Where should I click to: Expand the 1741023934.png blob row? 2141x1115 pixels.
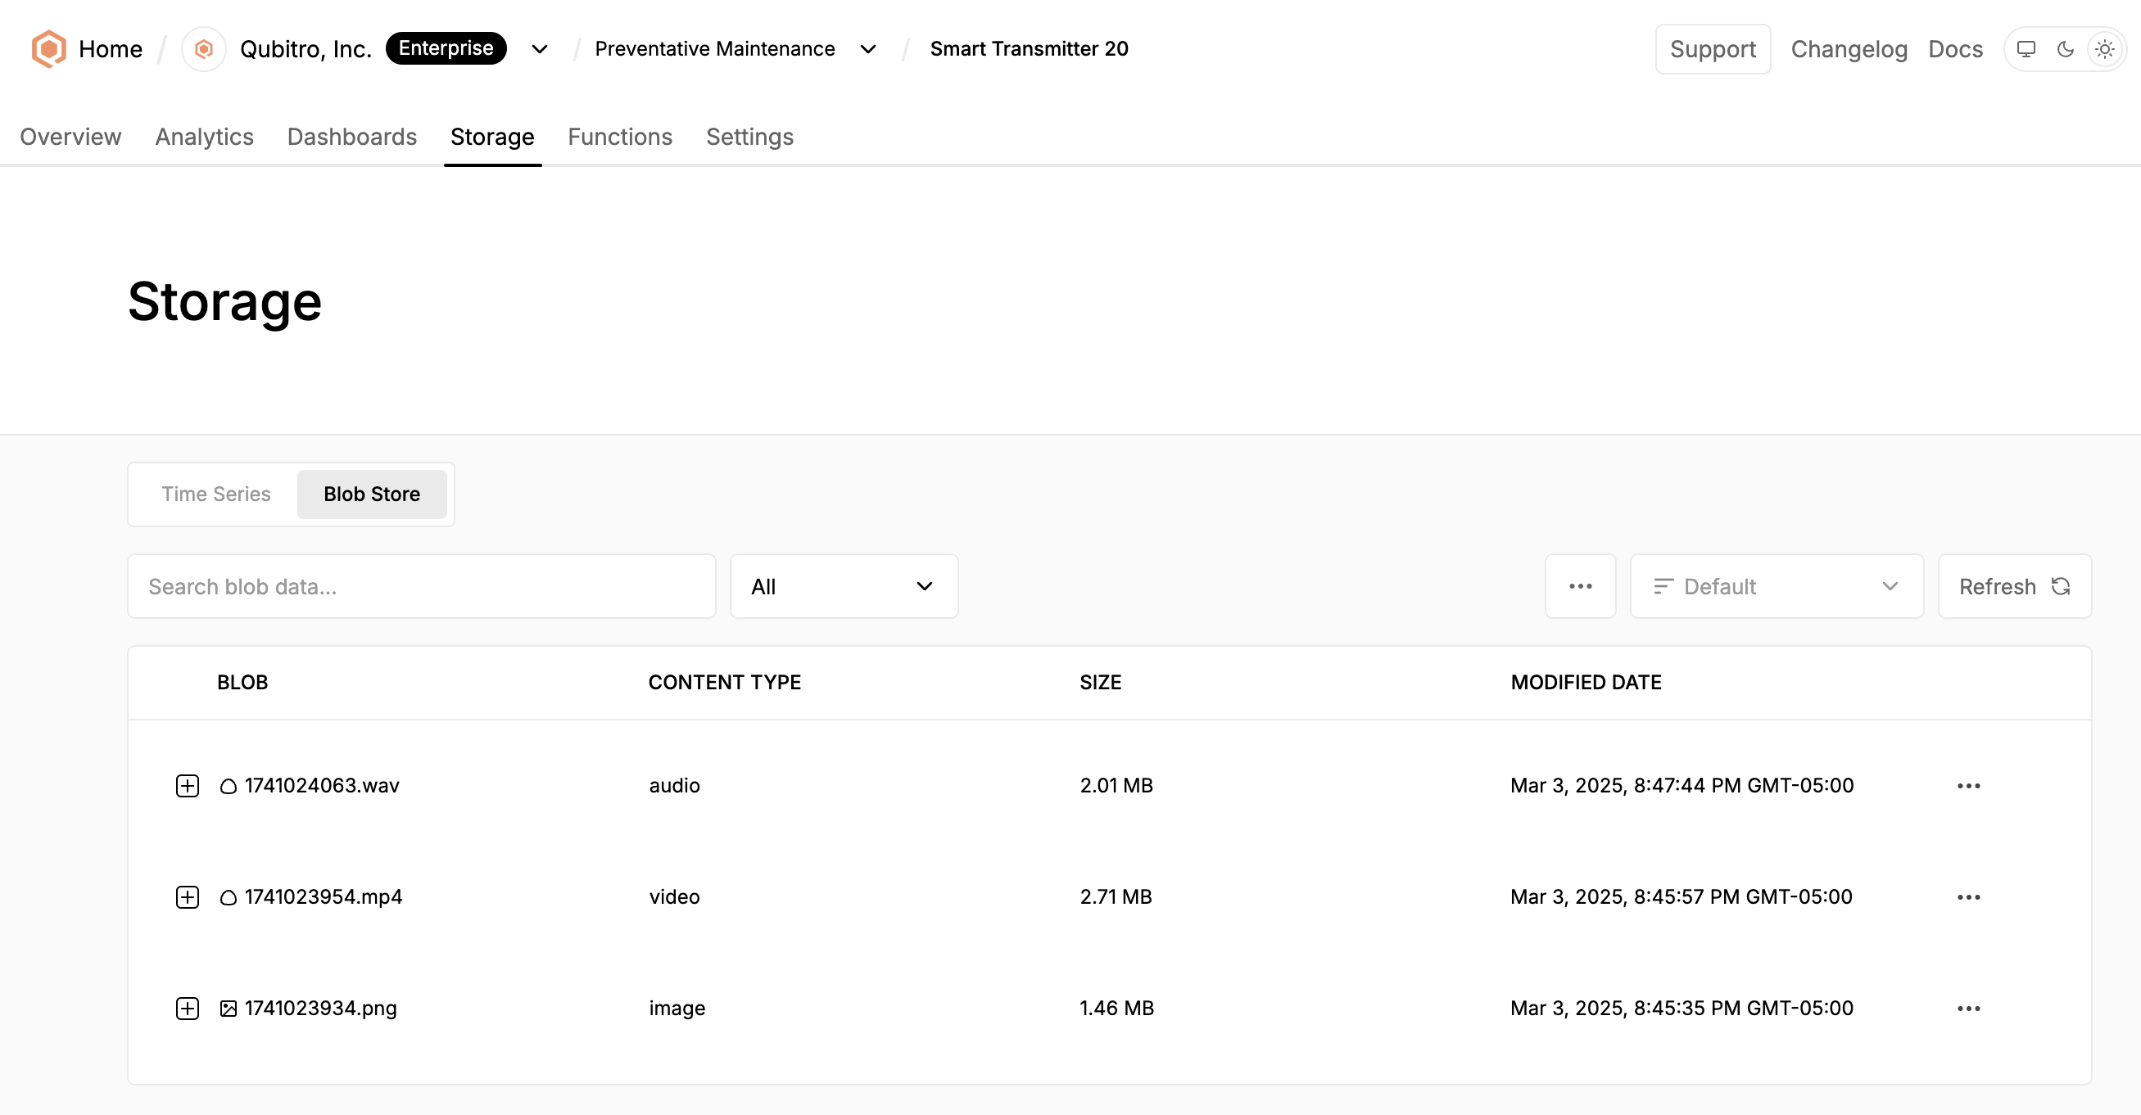click(188, 1008)
